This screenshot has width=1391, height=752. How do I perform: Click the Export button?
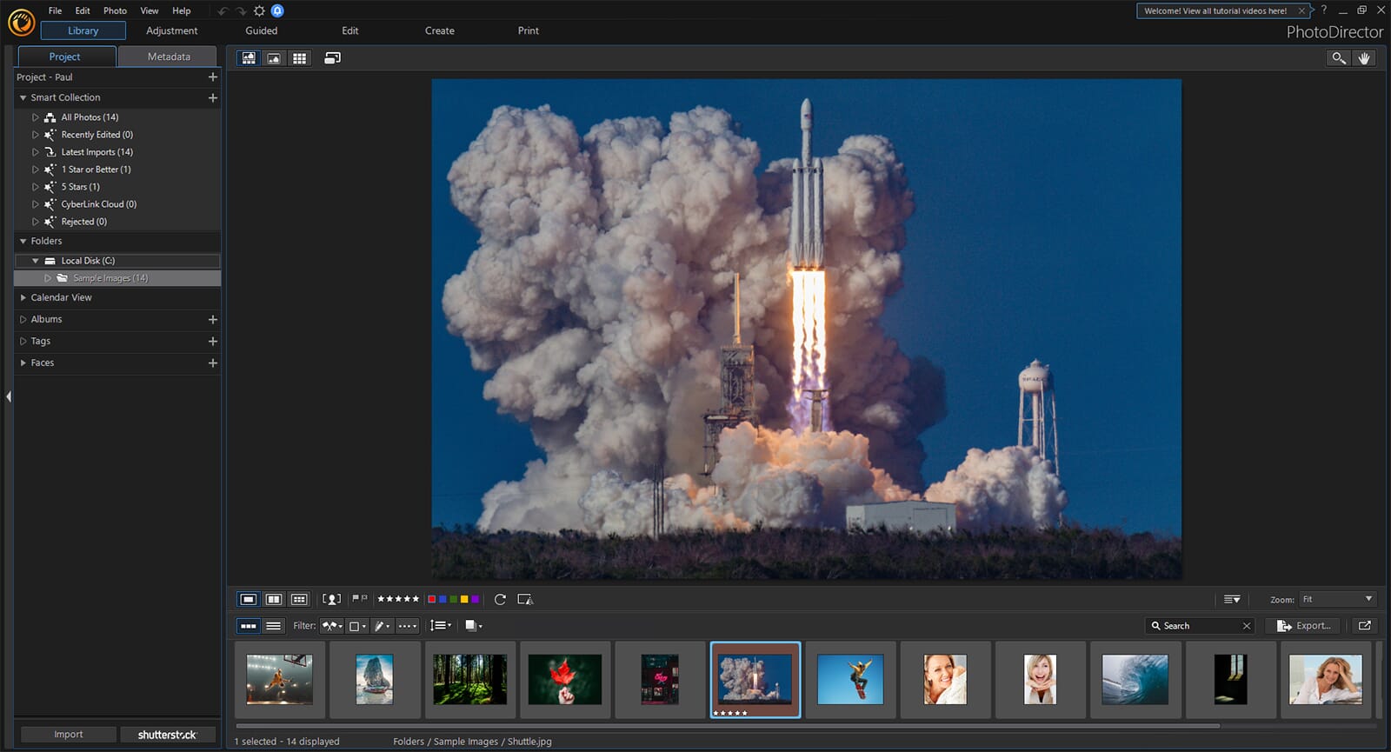[x=1304, y=626]
